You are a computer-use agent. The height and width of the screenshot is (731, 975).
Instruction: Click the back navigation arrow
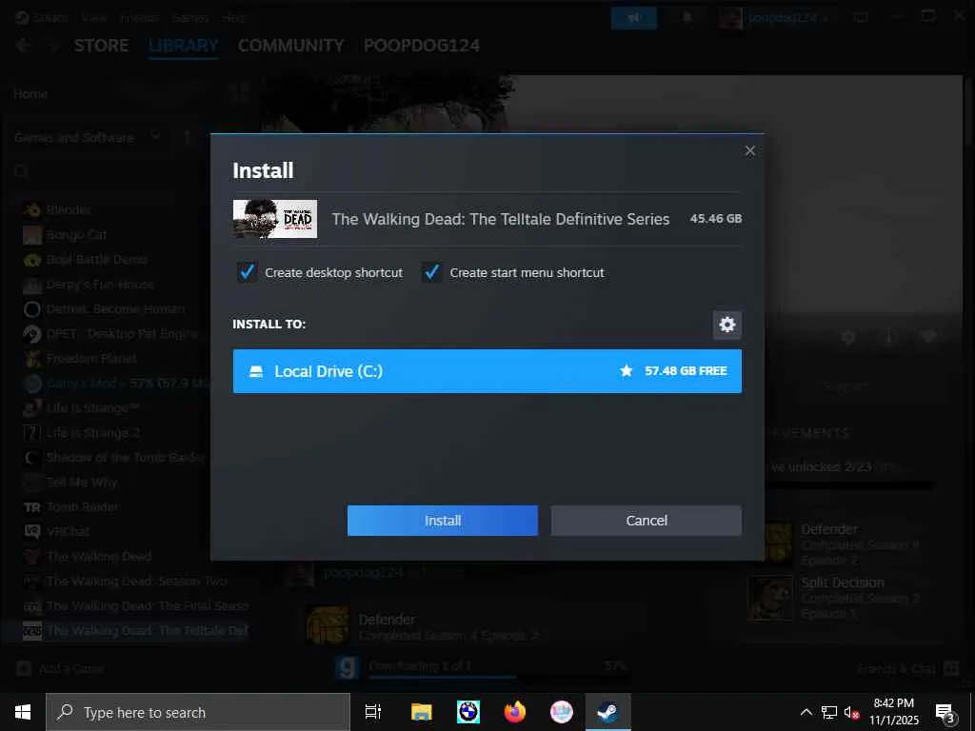click(x=23, y=46)
